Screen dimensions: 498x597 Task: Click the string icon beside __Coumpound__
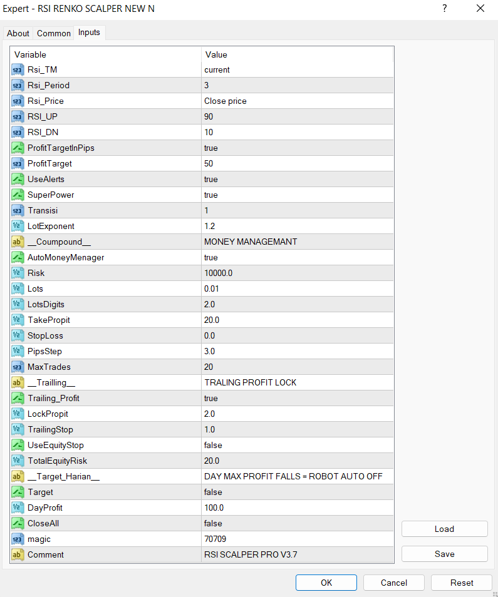18,242
